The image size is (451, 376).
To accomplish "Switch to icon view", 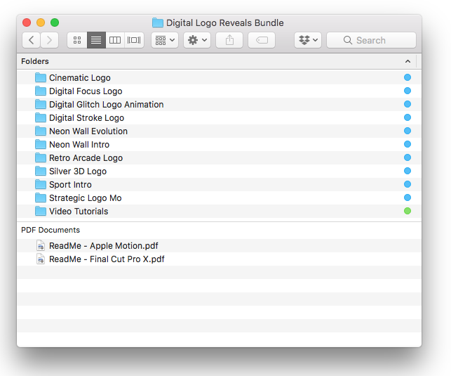I will tap(77, 40).
